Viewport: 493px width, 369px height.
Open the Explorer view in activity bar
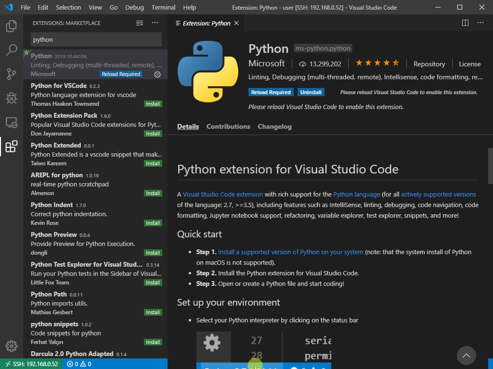pos(12,26)
